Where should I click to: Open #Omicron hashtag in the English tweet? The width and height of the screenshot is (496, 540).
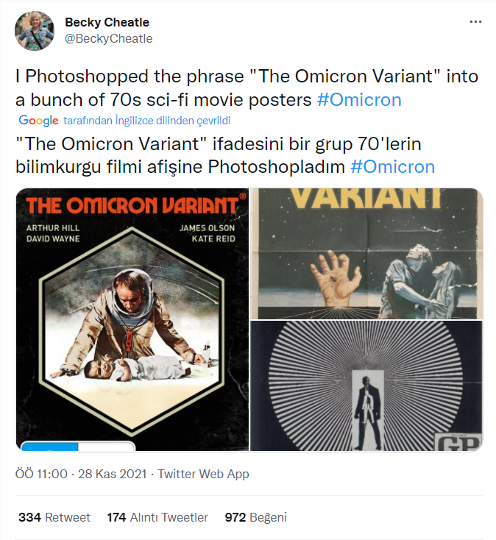tap(359, 100)
